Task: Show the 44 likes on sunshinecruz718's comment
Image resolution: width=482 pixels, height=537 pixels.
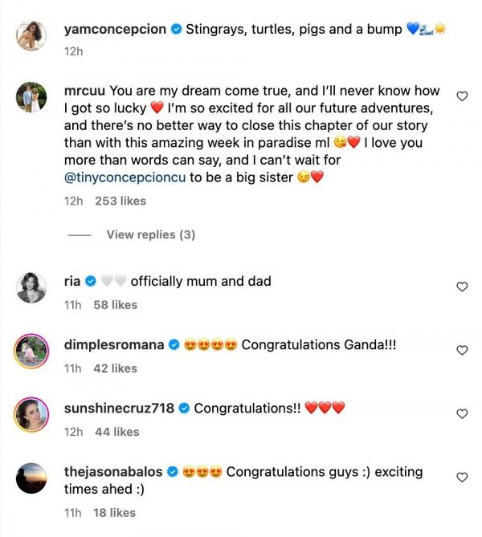Action: tap(117, 432)
